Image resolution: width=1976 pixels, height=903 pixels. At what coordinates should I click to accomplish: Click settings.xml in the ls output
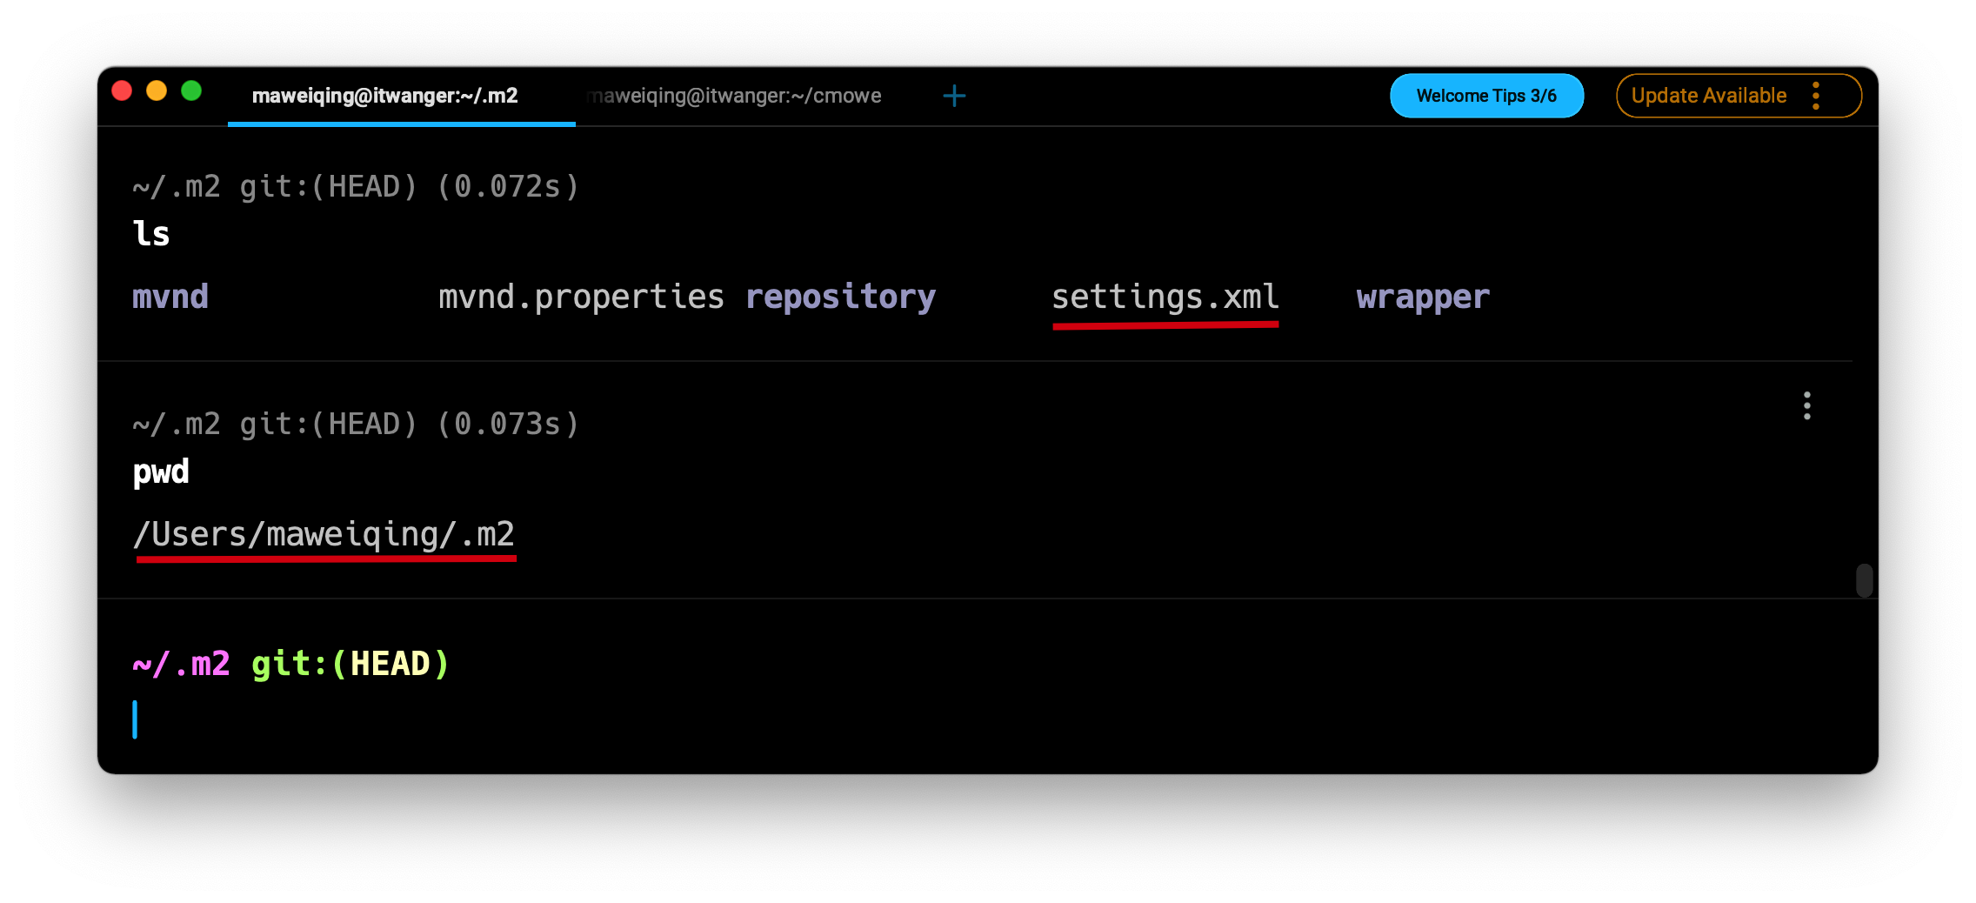click(1165, 298)
